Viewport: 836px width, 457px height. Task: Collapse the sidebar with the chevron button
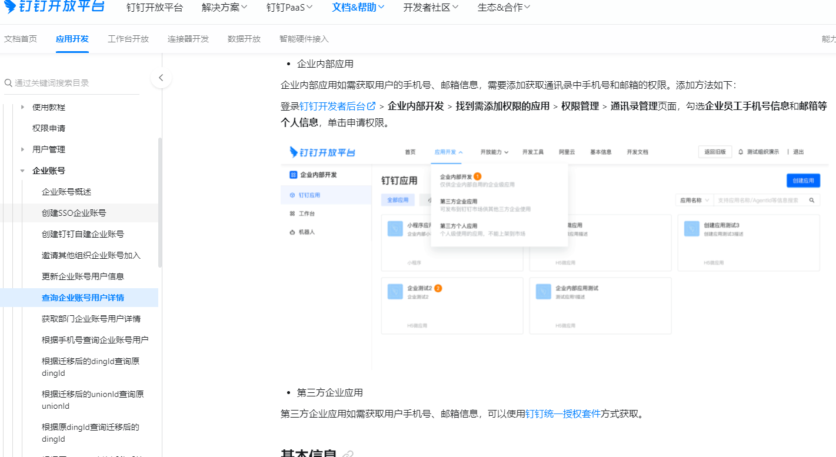pos(161,78)
